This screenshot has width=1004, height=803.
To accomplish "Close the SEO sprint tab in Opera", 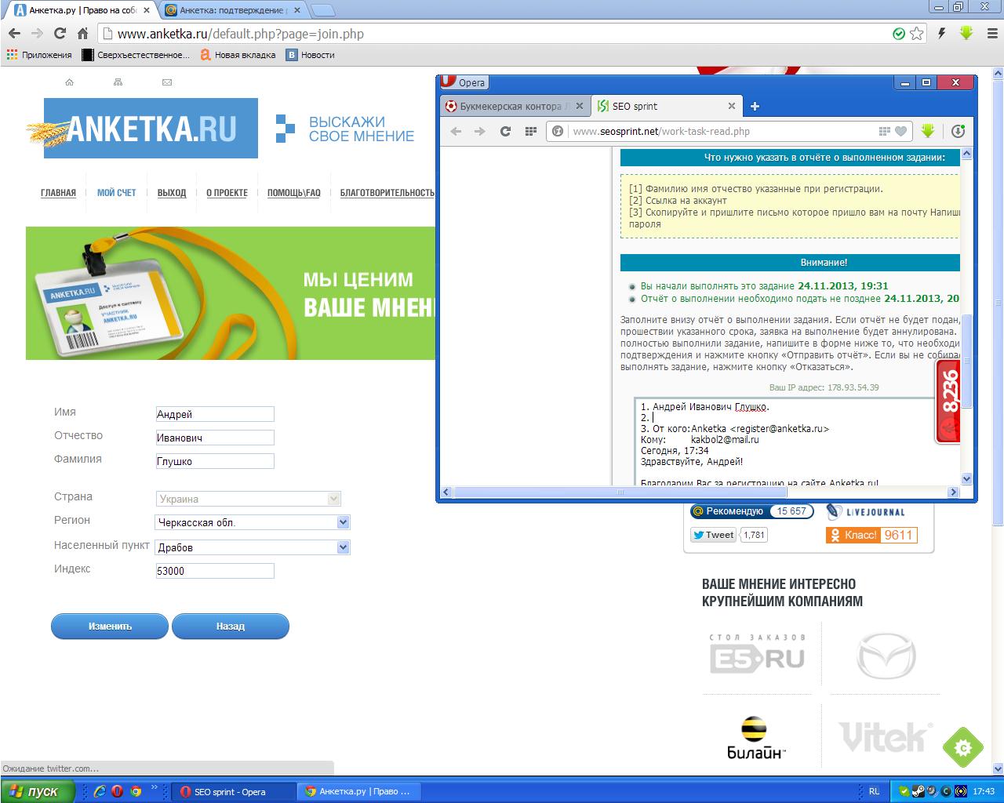I will pos(732,107).
